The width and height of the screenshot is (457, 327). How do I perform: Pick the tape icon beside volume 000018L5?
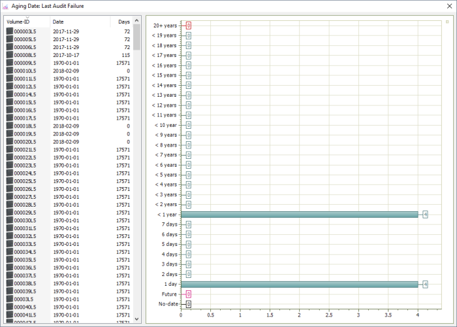click(9, 126)
